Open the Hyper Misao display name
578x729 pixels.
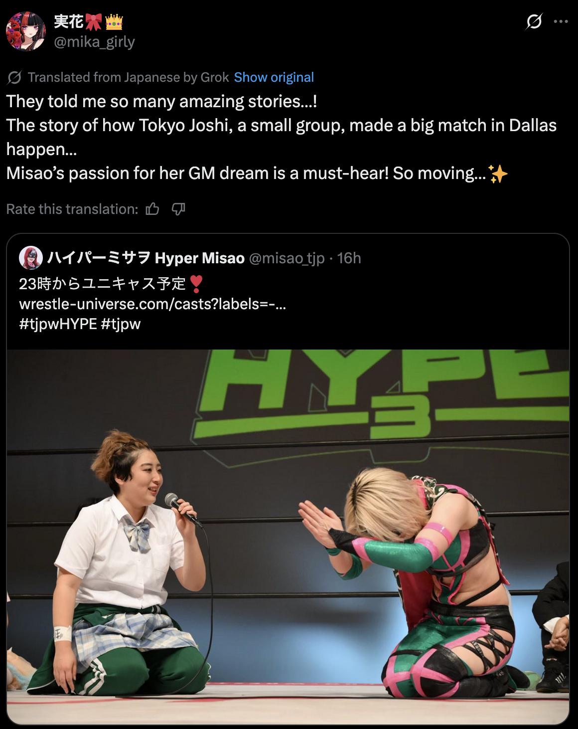coord(146,258)
